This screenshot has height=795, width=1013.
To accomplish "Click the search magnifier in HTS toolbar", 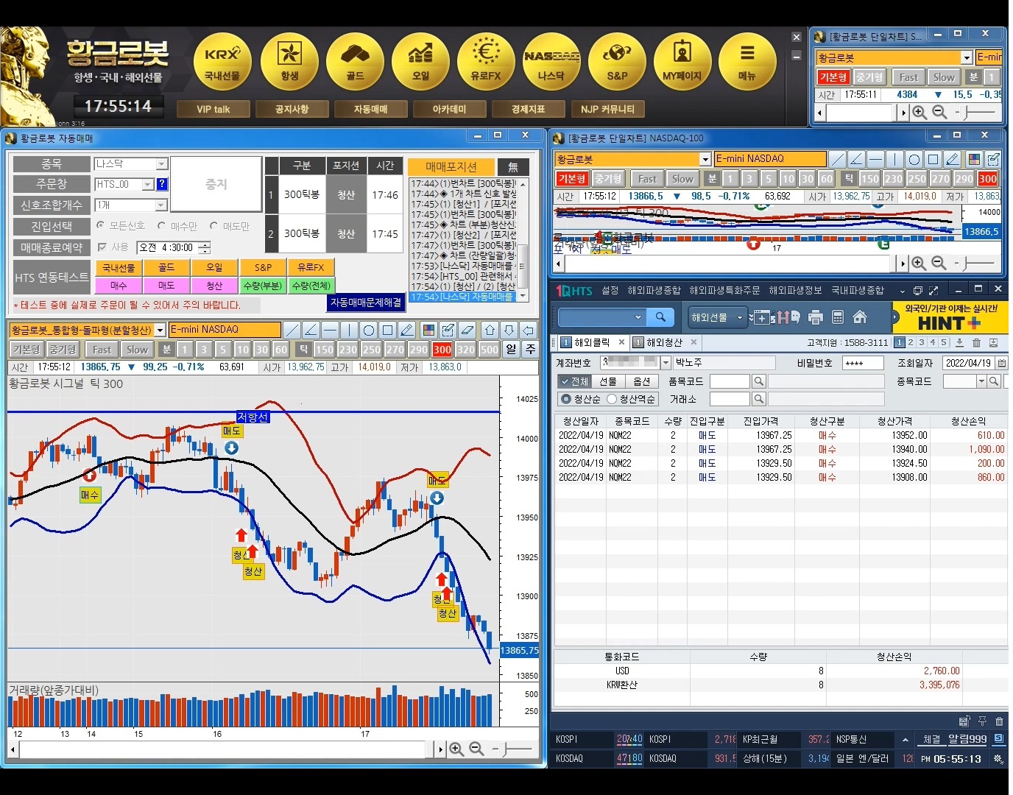I will tap(660, 317).
